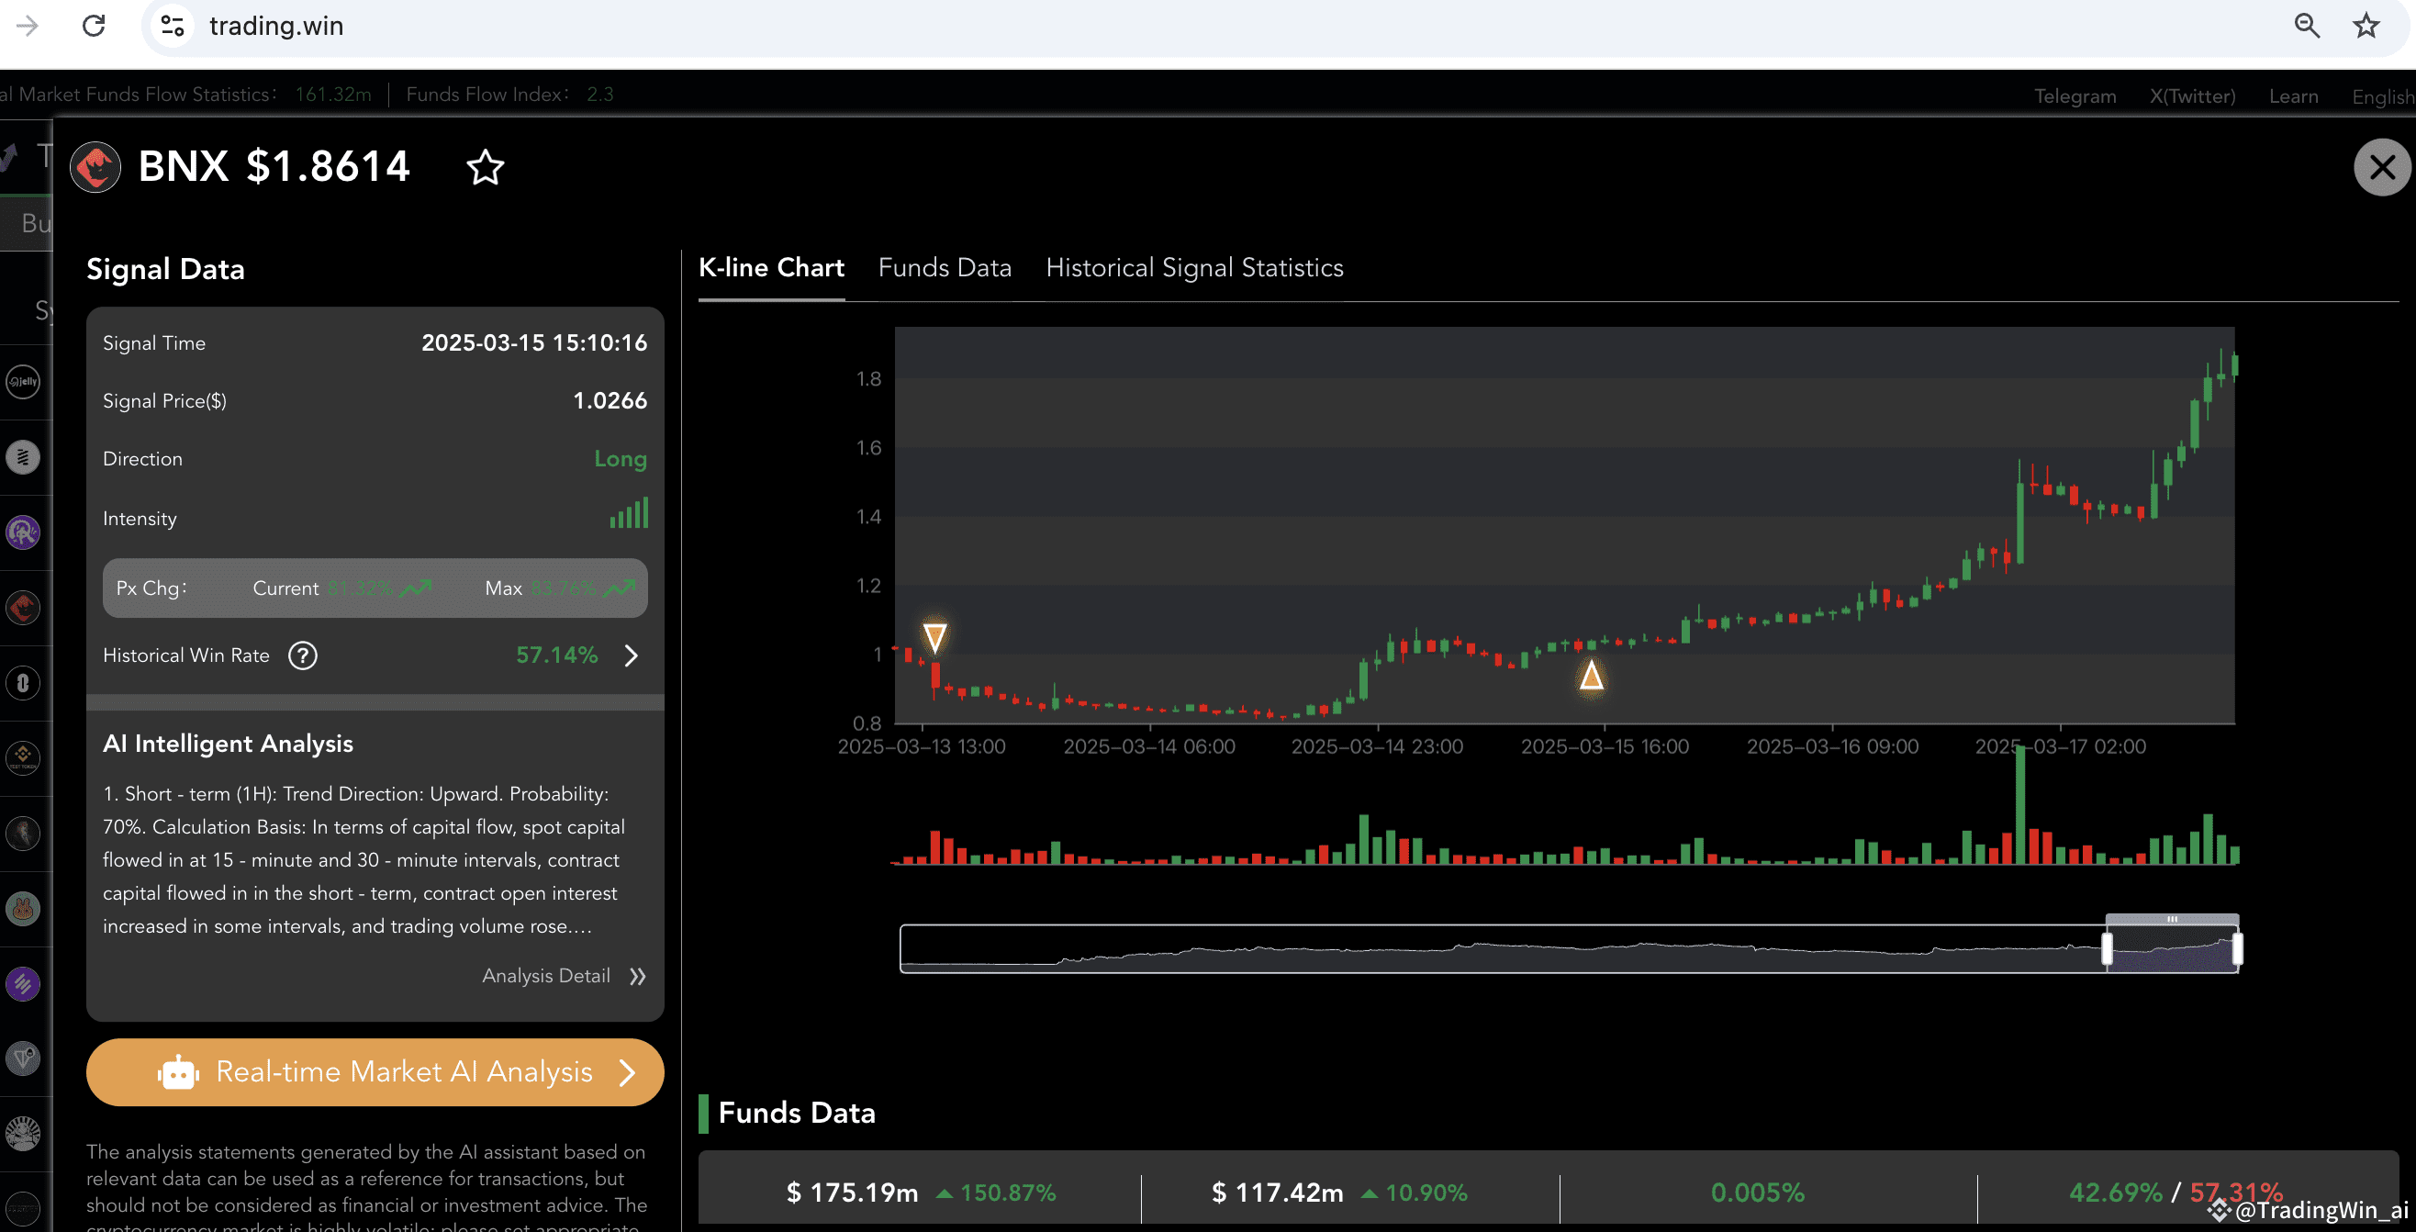
Task: Click the Intensity signal bars indicator
Action: 629,513
